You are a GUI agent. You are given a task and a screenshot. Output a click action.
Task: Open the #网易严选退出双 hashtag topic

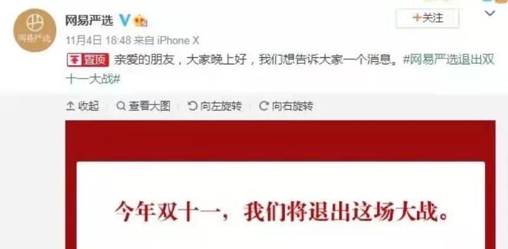(x=449, y=61)
